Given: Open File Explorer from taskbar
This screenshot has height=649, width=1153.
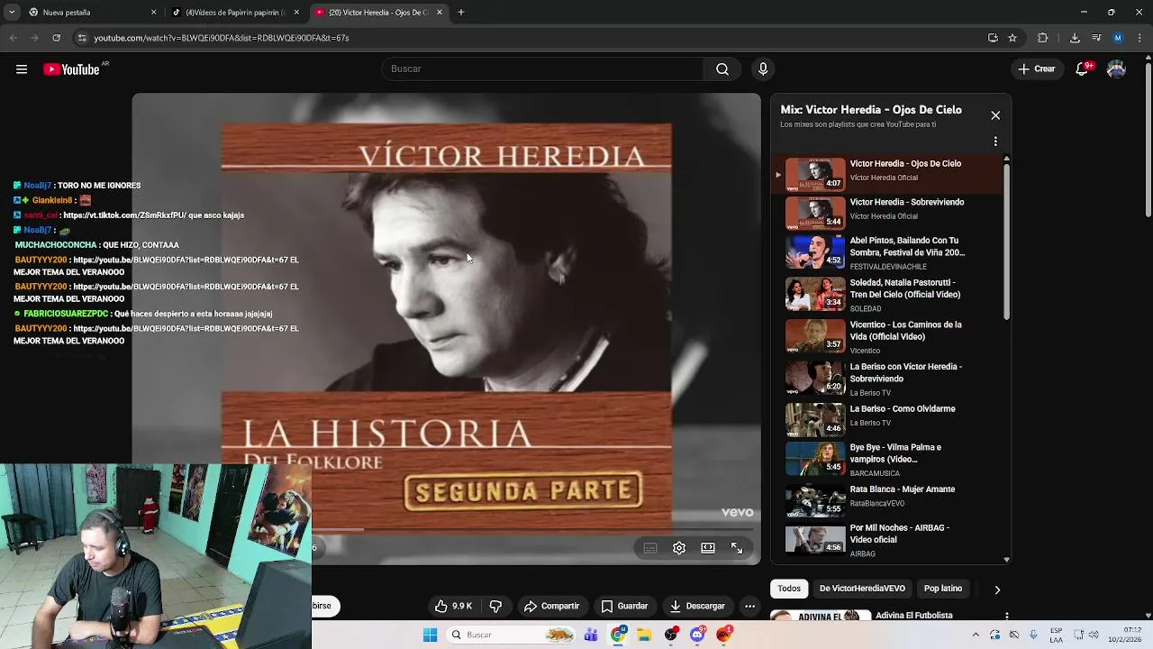Looking at the screenshot, I should coord(644,635).
